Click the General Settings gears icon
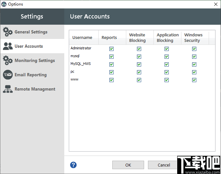The height and width of the screenshot is (174, 221). pos(8,32)
